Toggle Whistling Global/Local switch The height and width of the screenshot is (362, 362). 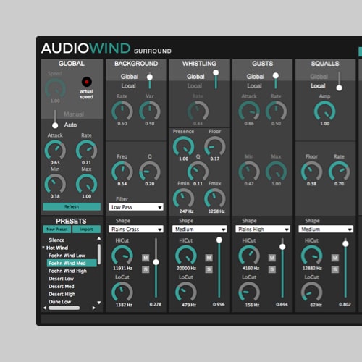pos(216,80)
